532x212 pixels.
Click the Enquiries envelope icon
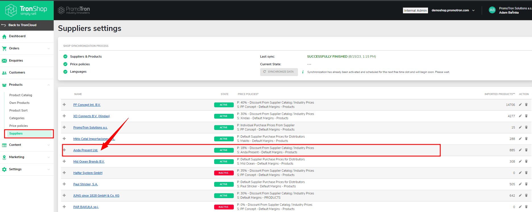tap(4, 61)
